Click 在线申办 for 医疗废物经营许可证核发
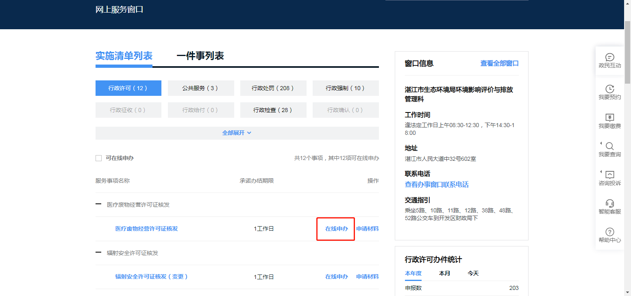Image resolution: width=631 pixels, height=296 pixels. [336, 229]
